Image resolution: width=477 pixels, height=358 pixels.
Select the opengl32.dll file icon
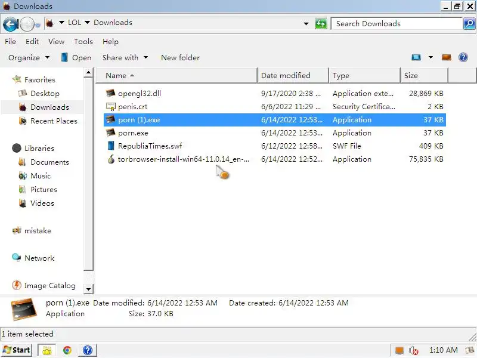110,93
